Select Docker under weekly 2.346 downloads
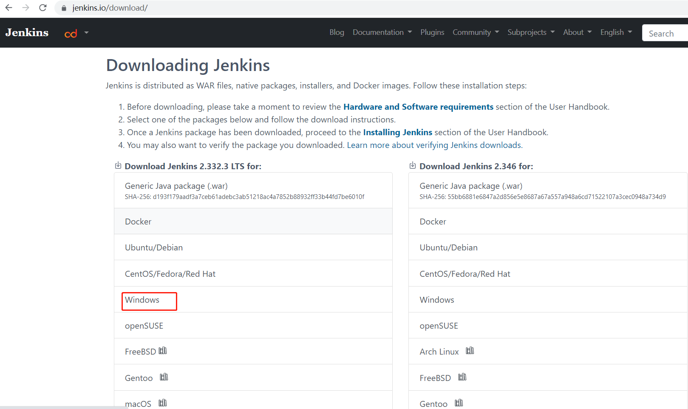Image resolution: width=688 pixels, height=409 pixels. coord(548,222)
